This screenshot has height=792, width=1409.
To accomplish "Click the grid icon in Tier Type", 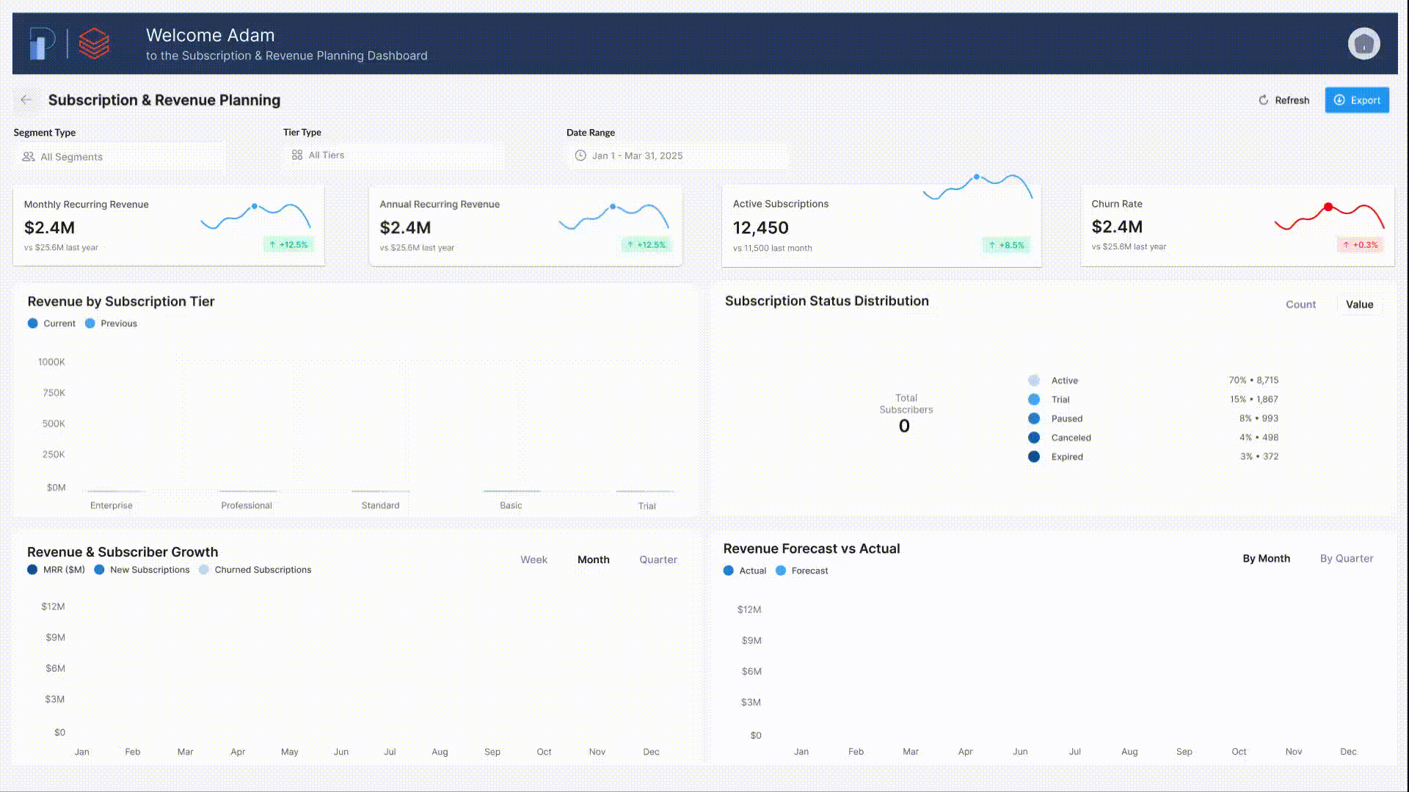I will tap(297, 155).
